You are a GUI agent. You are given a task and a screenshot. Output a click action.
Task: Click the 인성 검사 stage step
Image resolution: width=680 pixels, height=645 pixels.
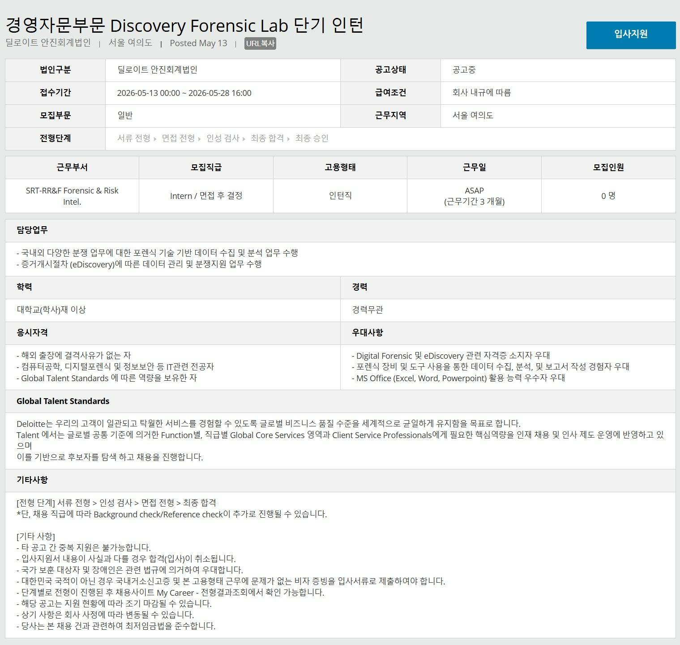point(222,138)
